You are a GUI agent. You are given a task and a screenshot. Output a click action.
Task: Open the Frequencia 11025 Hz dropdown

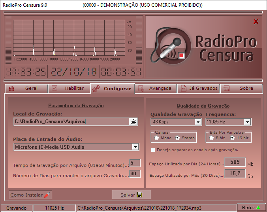pyautogui.click(x=247, y=122)
